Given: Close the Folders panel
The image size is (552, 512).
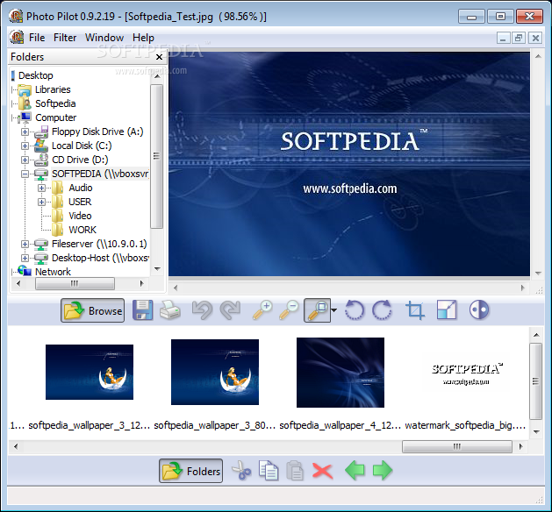Looking at the screenshot, I should [x=159, y=57].
